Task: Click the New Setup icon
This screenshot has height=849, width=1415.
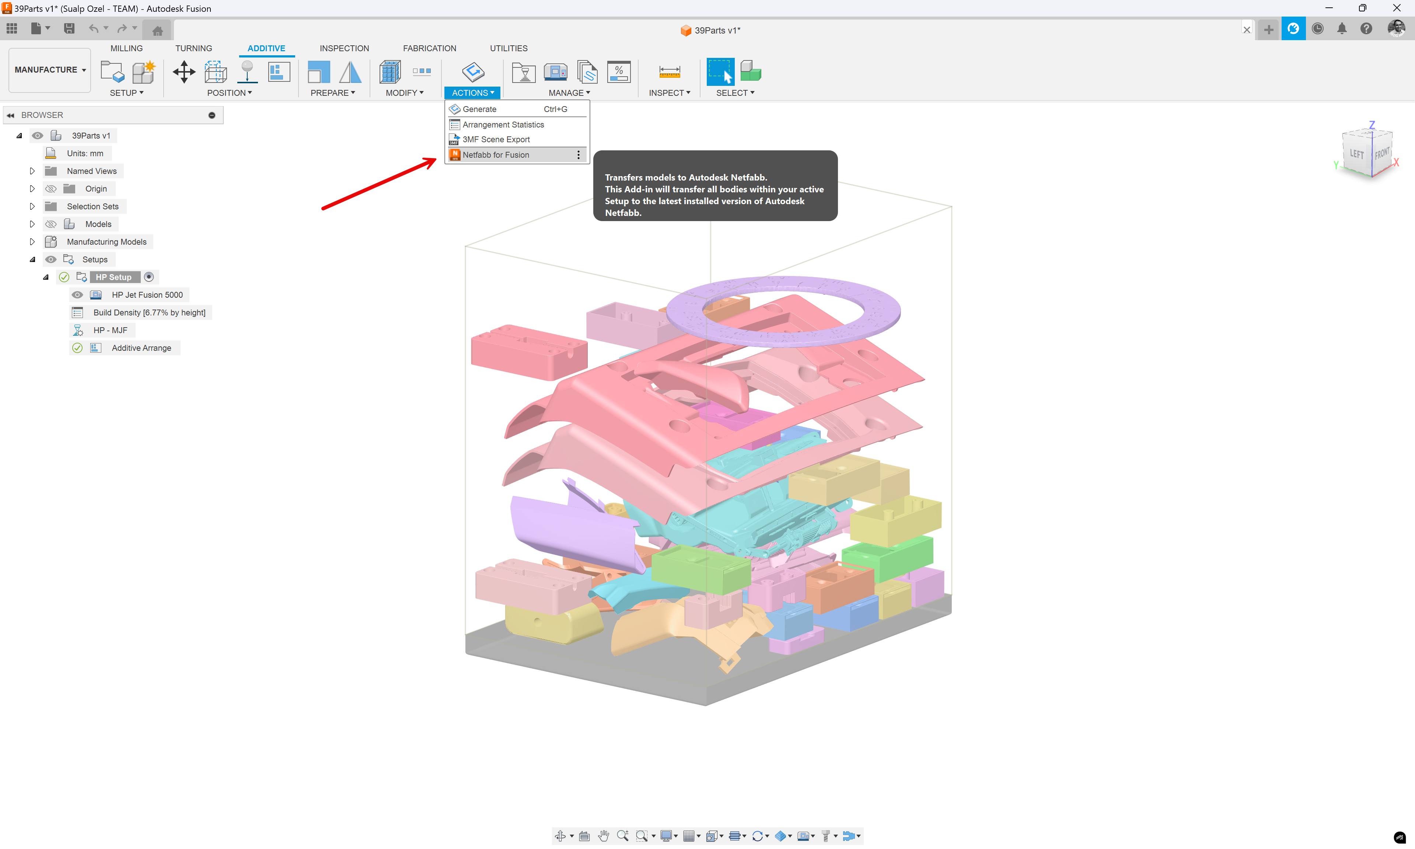Action: (x=112, y=72)
